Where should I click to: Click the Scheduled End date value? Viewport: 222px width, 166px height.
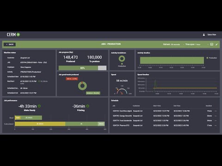(28, 93)
